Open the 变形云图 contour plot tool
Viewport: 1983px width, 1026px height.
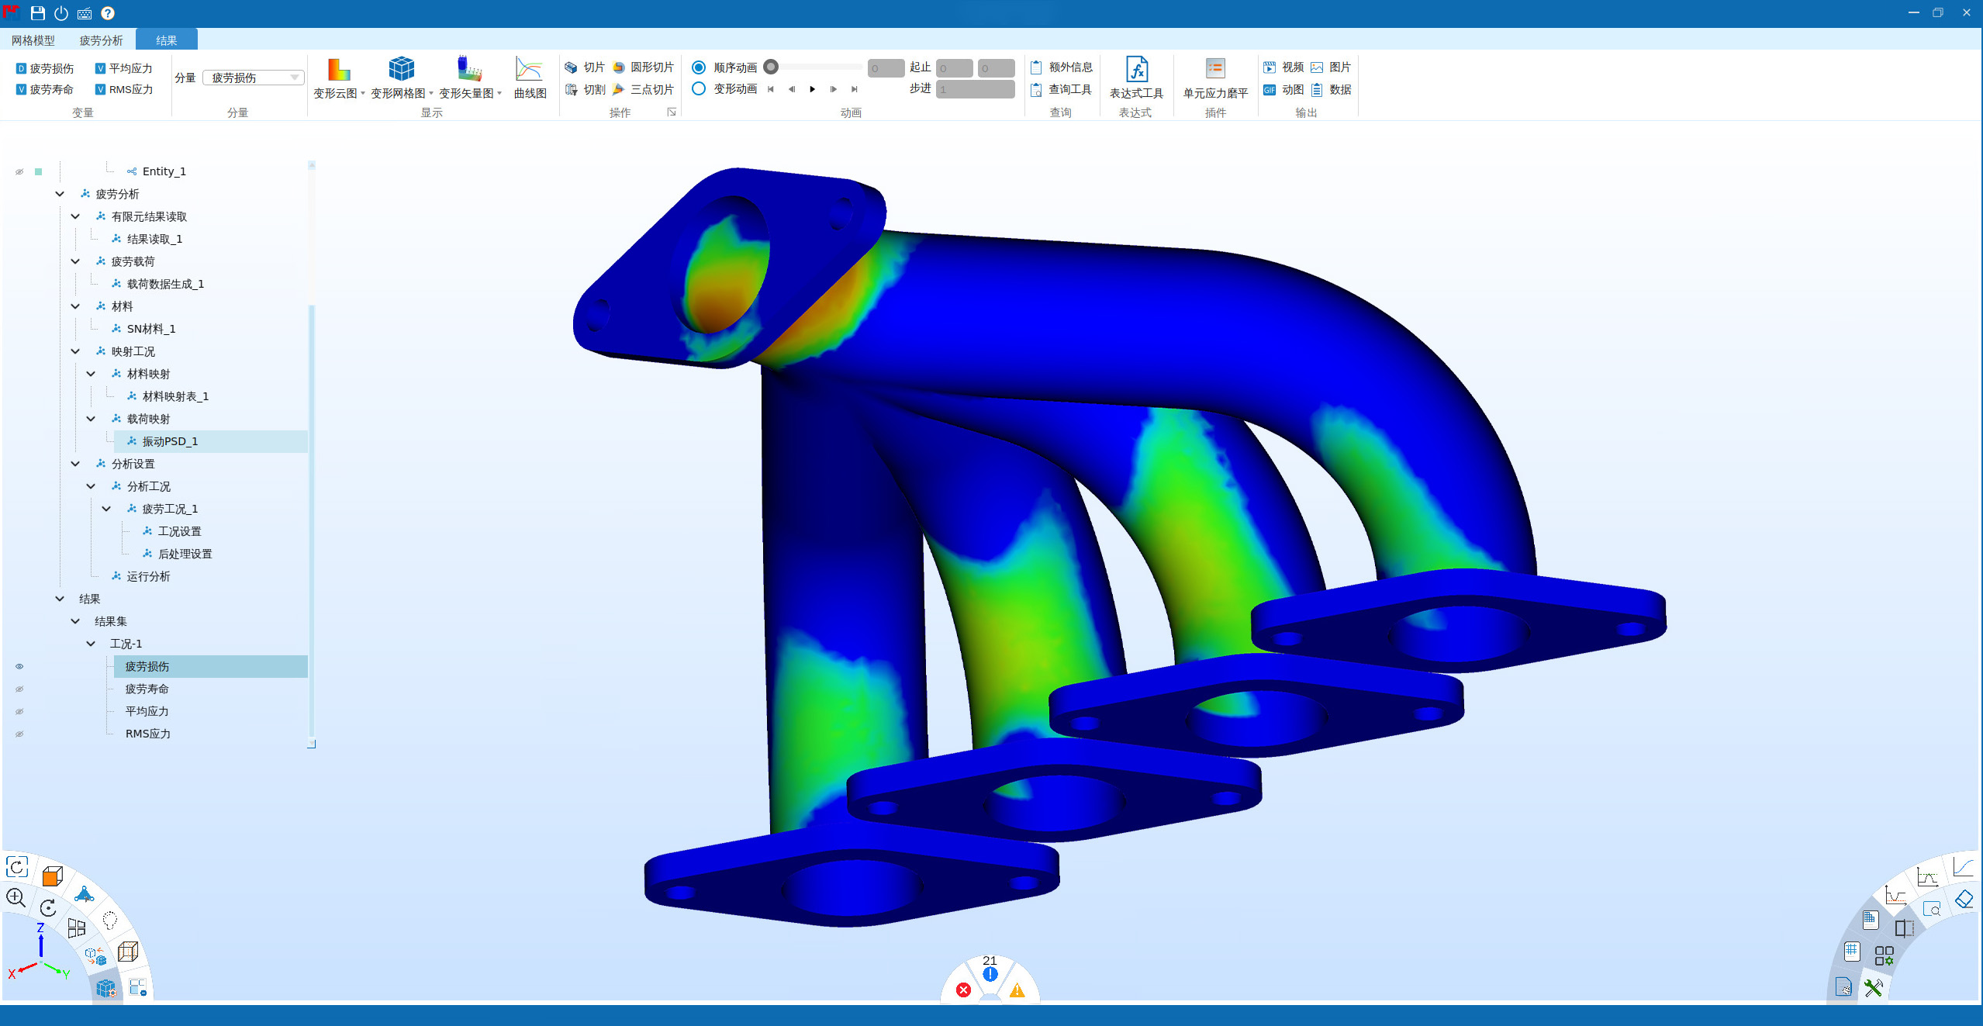(338, 71)
